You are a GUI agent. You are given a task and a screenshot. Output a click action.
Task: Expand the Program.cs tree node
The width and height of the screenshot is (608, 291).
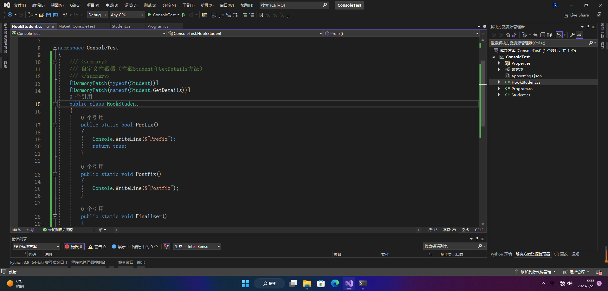pos(499,89)
